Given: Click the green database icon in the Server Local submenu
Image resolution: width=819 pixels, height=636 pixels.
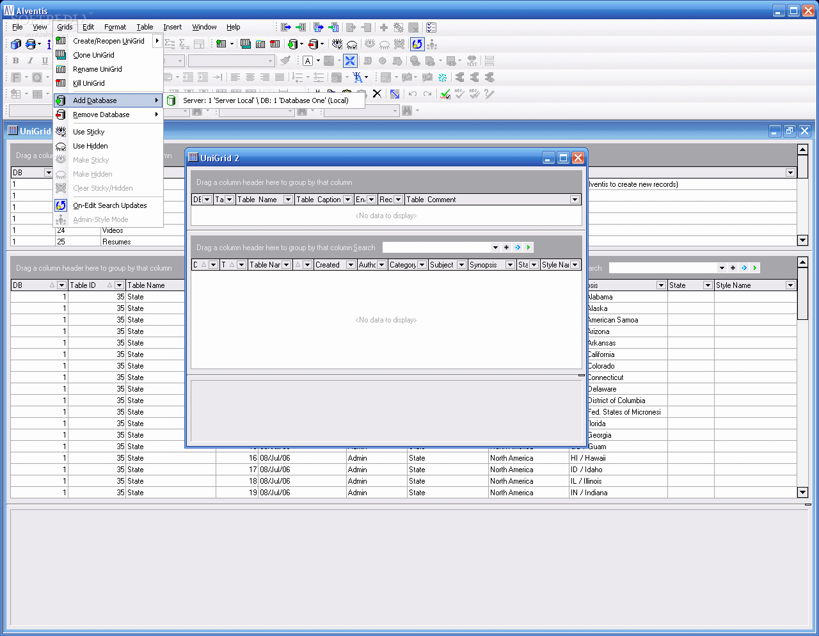Looking at the screenshot, I should pos(171,100).
